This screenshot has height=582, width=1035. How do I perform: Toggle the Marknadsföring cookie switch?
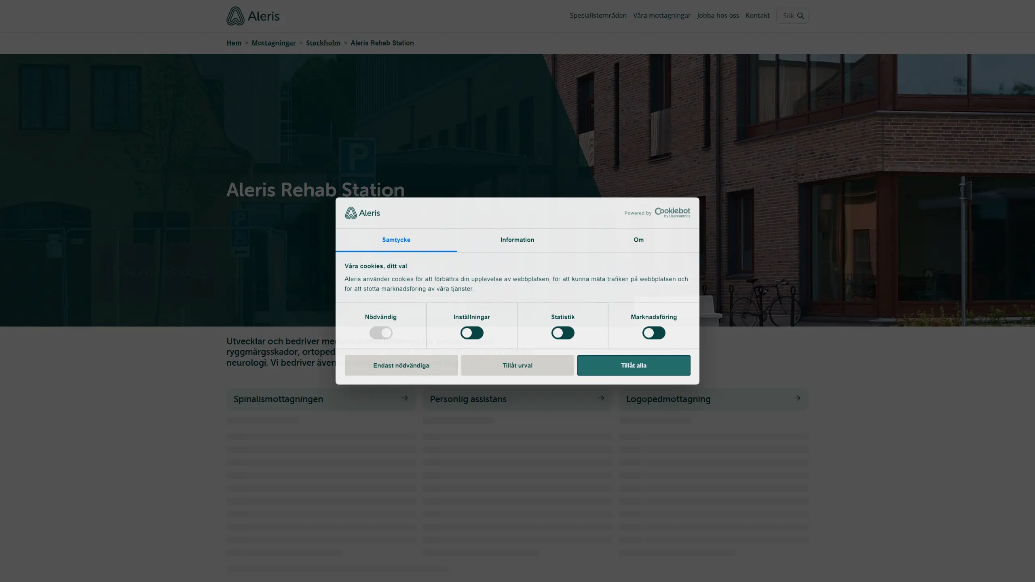click(654, 333)
